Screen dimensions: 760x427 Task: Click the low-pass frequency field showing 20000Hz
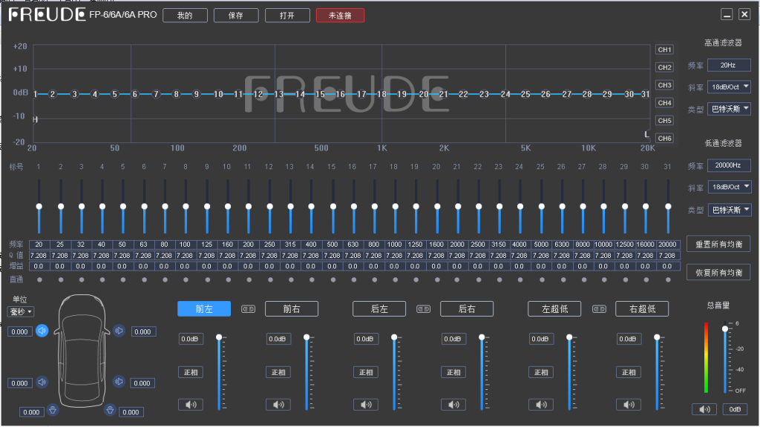point(729,165)
